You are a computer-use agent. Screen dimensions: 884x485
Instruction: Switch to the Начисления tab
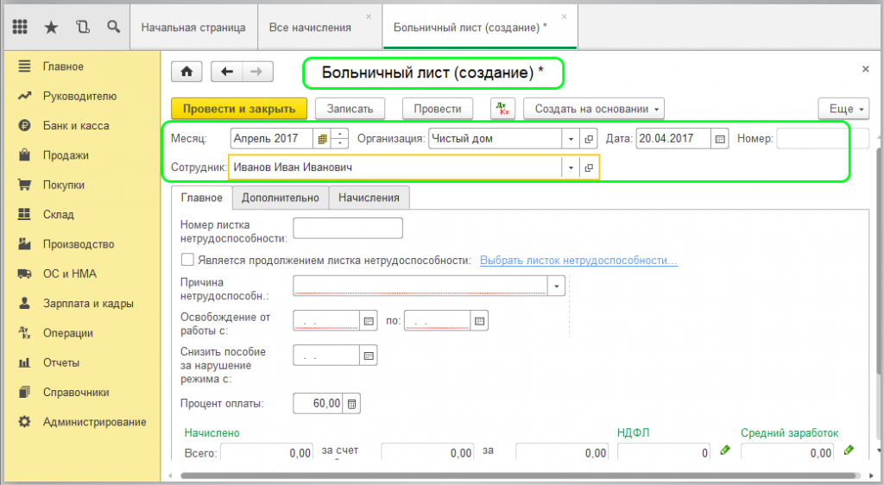[x=369, y=198]
